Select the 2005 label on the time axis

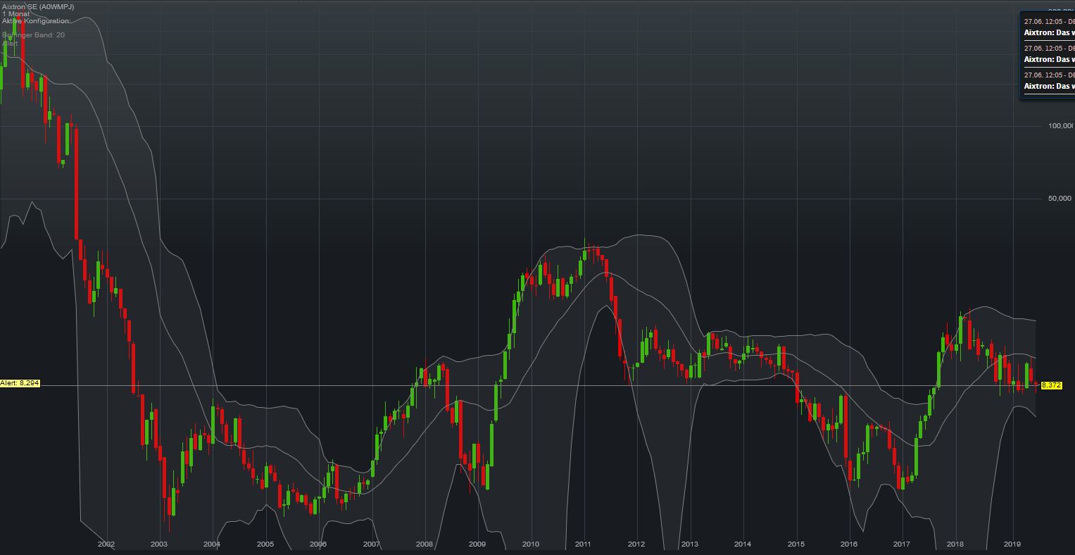(265, 544)
